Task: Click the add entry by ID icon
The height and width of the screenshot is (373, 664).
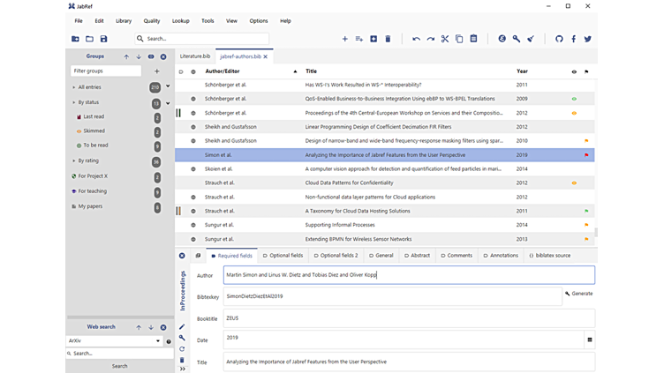Action: tap(373, 39)
